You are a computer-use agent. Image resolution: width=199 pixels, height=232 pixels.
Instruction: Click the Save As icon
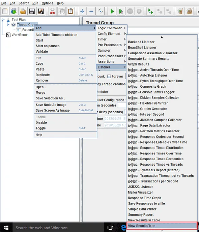(x=41, y=11)
